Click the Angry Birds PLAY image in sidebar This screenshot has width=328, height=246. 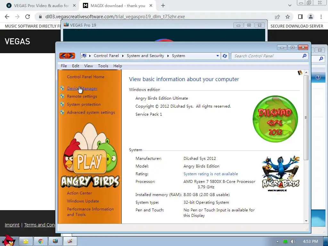[90, 156]
